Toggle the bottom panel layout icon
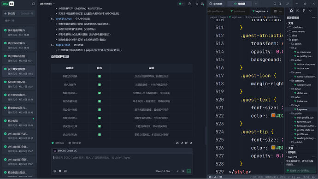 (275, 4)
